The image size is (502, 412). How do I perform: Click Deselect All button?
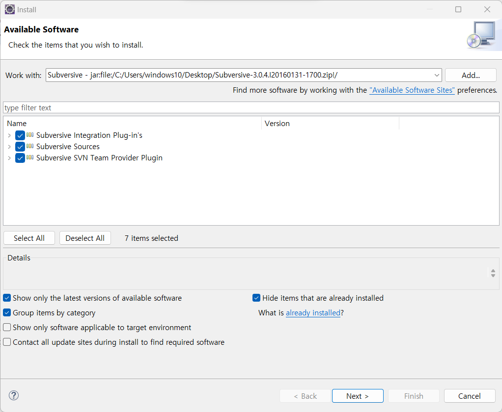click(x=85, y=238)
